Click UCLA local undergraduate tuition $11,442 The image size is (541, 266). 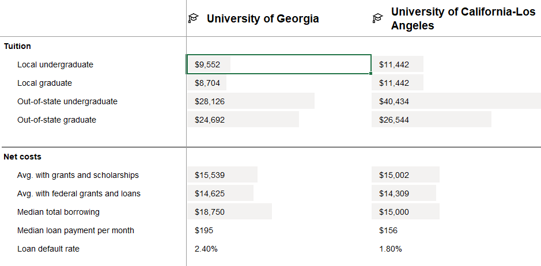coord(394,64)
